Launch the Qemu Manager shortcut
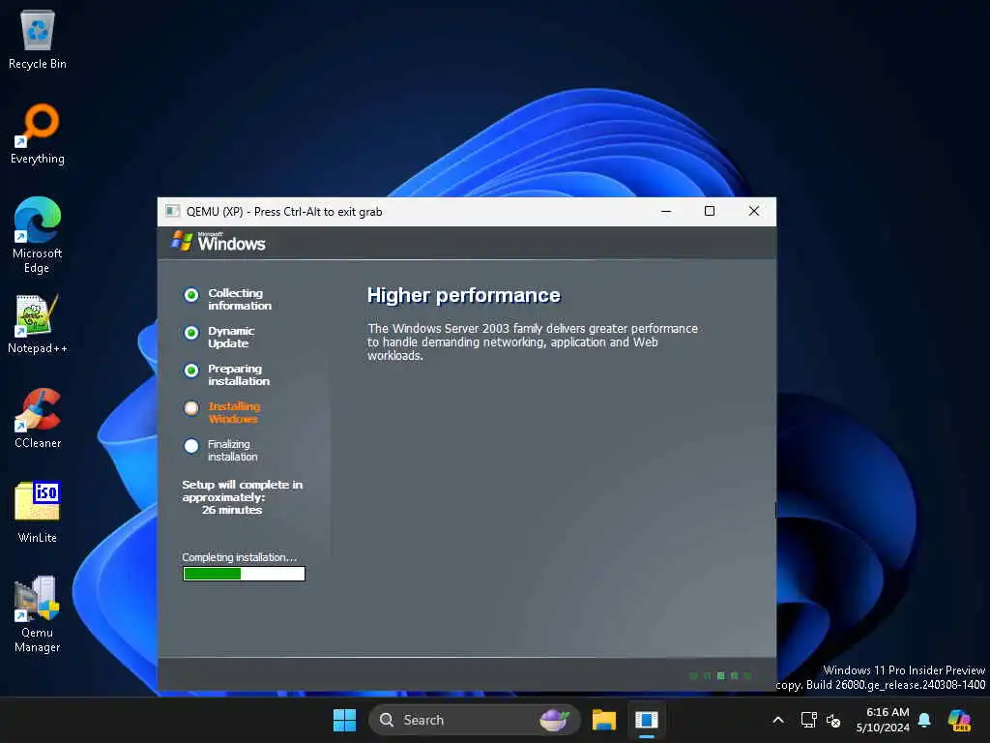 coord(38,614)
